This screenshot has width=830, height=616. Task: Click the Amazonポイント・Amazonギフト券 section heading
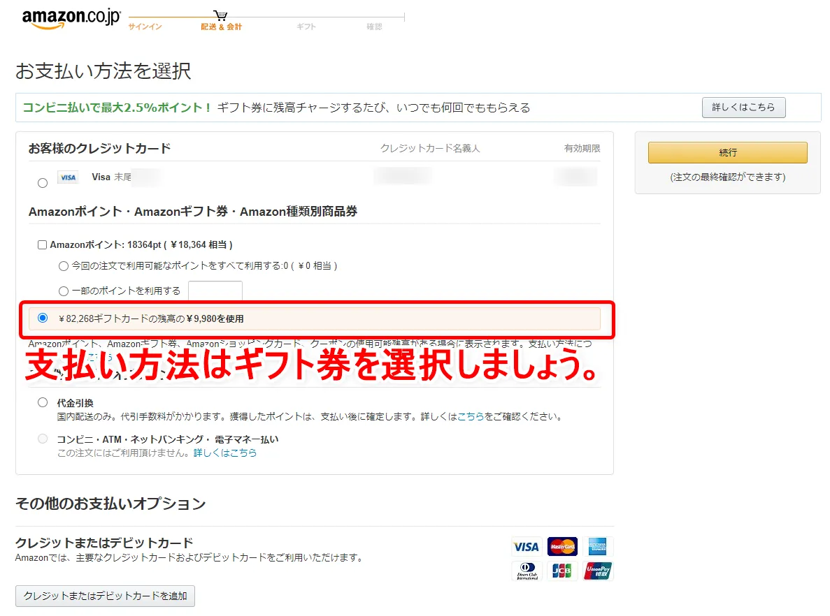click(193, 212)
